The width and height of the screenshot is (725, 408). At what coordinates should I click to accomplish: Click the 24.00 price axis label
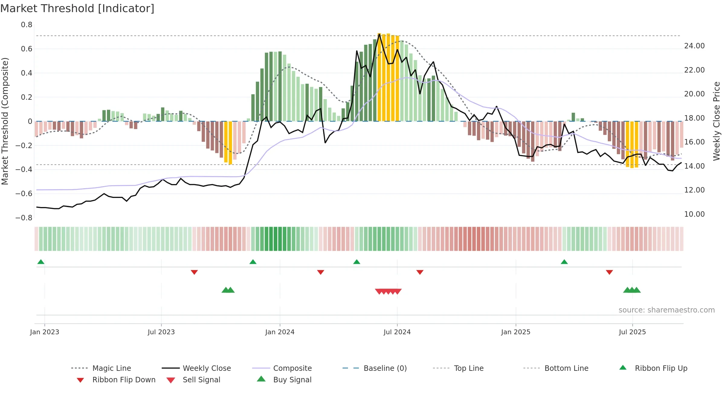694,46
